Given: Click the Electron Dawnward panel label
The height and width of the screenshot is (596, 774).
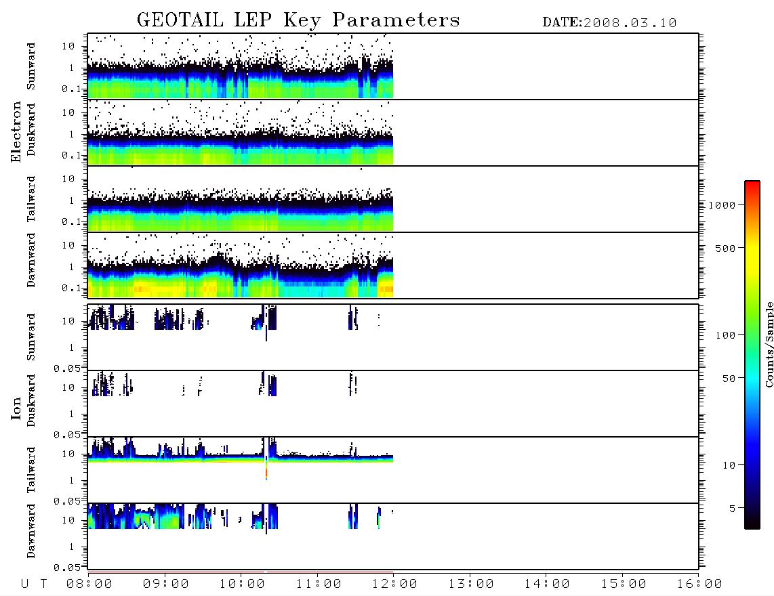Looking at the screenshot, I should click(31, 260).
